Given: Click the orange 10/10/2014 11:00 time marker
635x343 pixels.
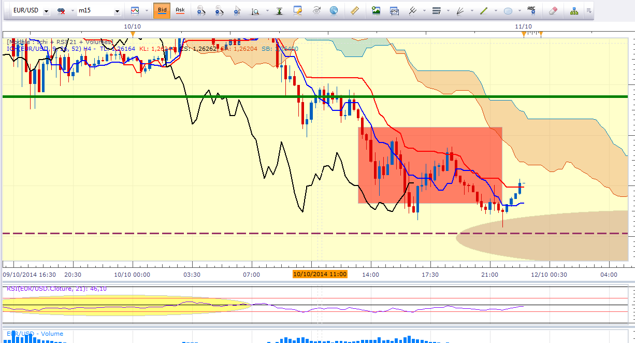Looking at the screenshot, I should tap(320, 274).
